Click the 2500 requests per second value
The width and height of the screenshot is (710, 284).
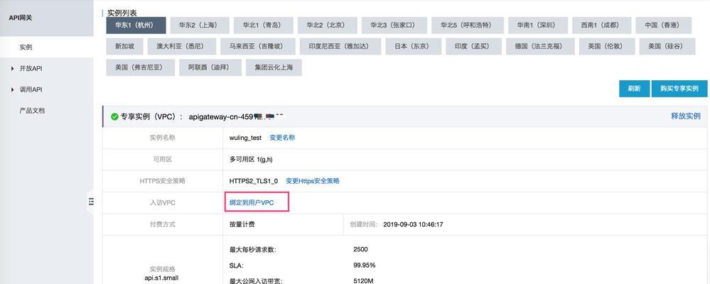(x=360, y=249)
